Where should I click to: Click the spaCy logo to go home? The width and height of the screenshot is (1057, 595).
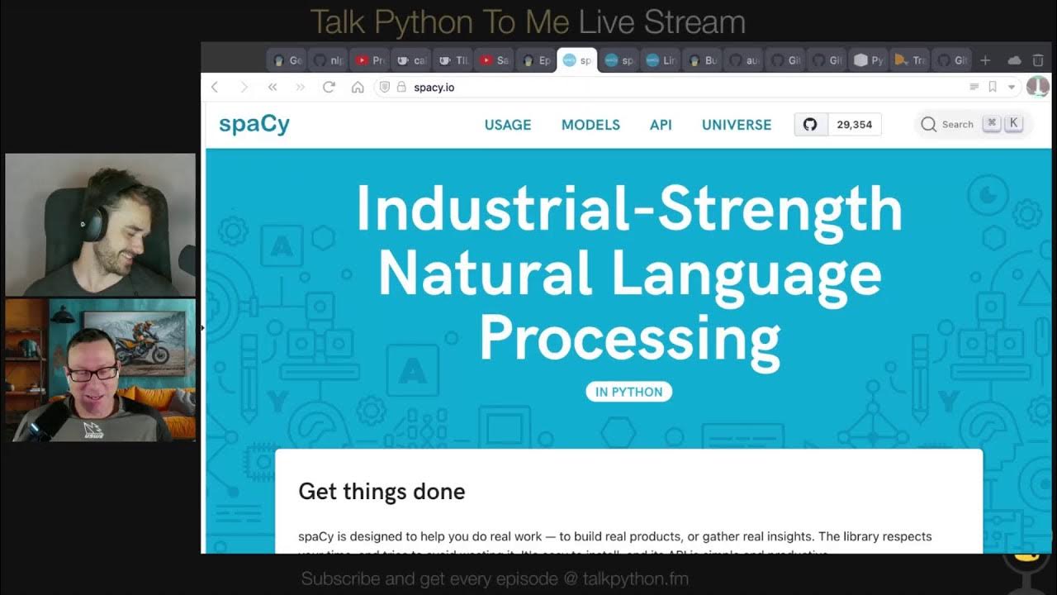click(252, 123)
